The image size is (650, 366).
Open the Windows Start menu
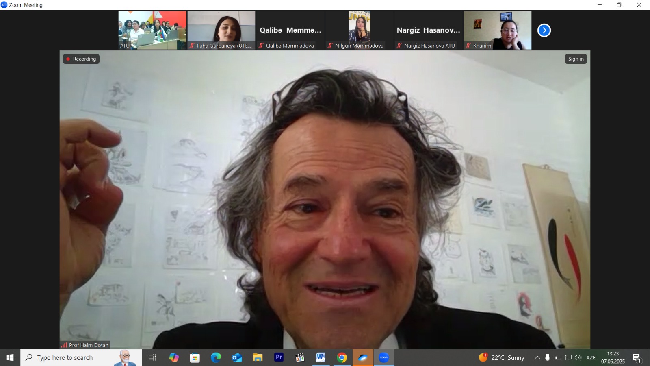pyautogui.click(x=10, y=357)
